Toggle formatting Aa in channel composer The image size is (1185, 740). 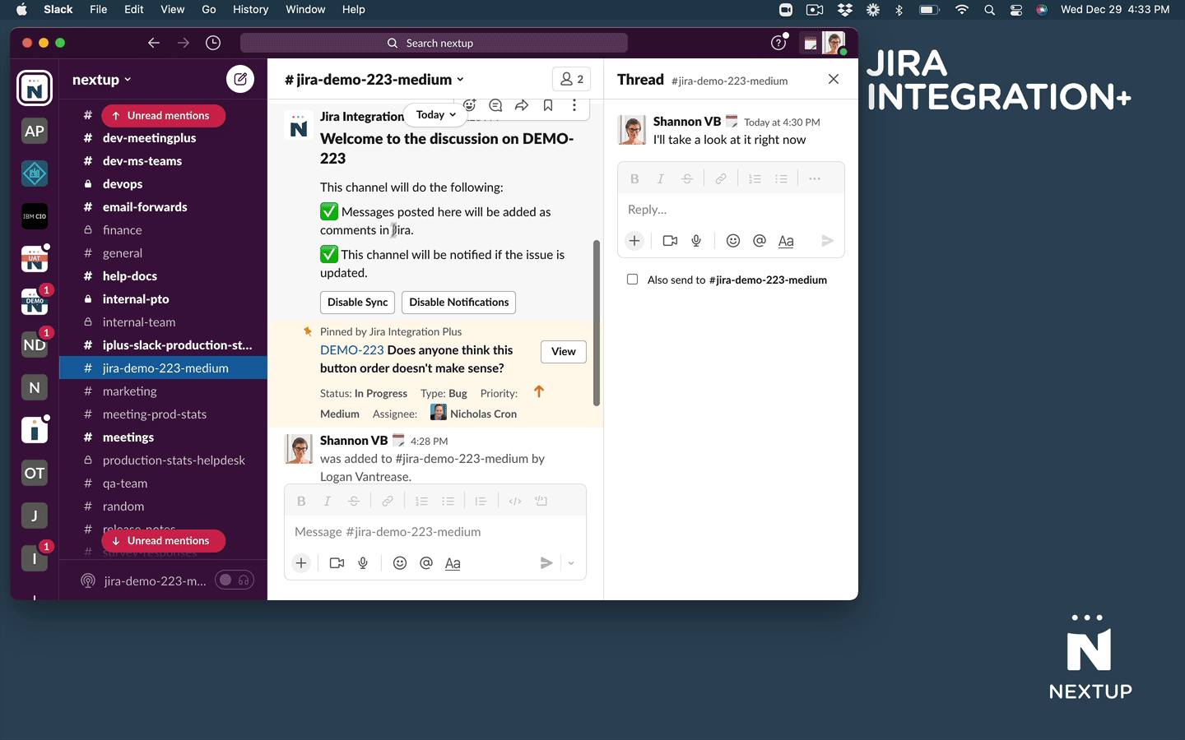point(453,563)
